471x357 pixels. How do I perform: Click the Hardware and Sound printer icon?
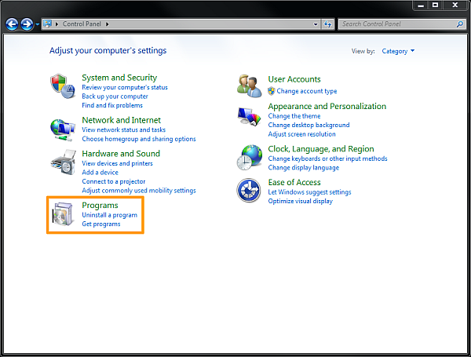(x=63, y=162)
